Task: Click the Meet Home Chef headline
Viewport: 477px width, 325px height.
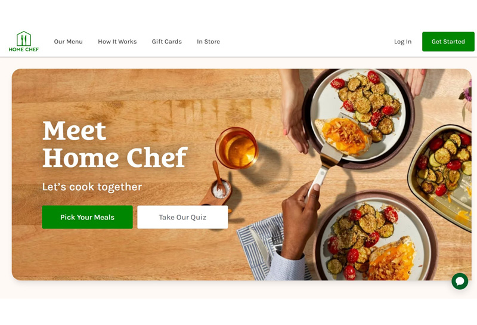Action: pos(115,144)
